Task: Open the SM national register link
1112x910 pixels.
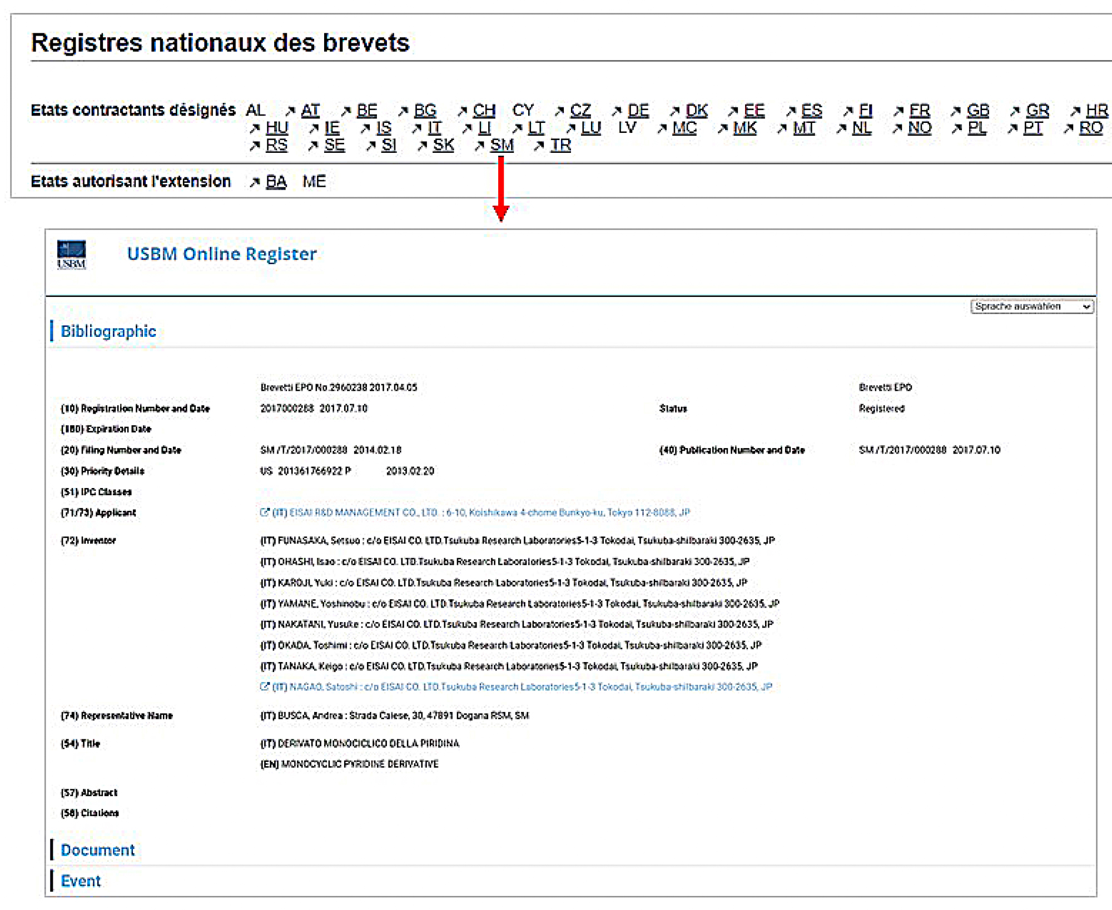Action: point(502,145)
